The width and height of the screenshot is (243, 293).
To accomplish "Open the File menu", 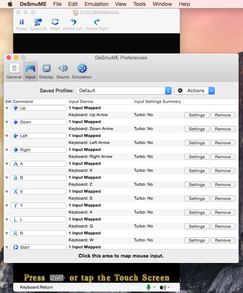I will [57, 4].
